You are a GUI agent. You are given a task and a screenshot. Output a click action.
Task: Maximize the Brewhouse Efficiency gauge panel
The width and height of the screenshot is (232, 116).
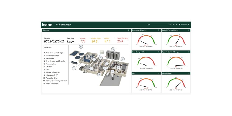point(159,30)
